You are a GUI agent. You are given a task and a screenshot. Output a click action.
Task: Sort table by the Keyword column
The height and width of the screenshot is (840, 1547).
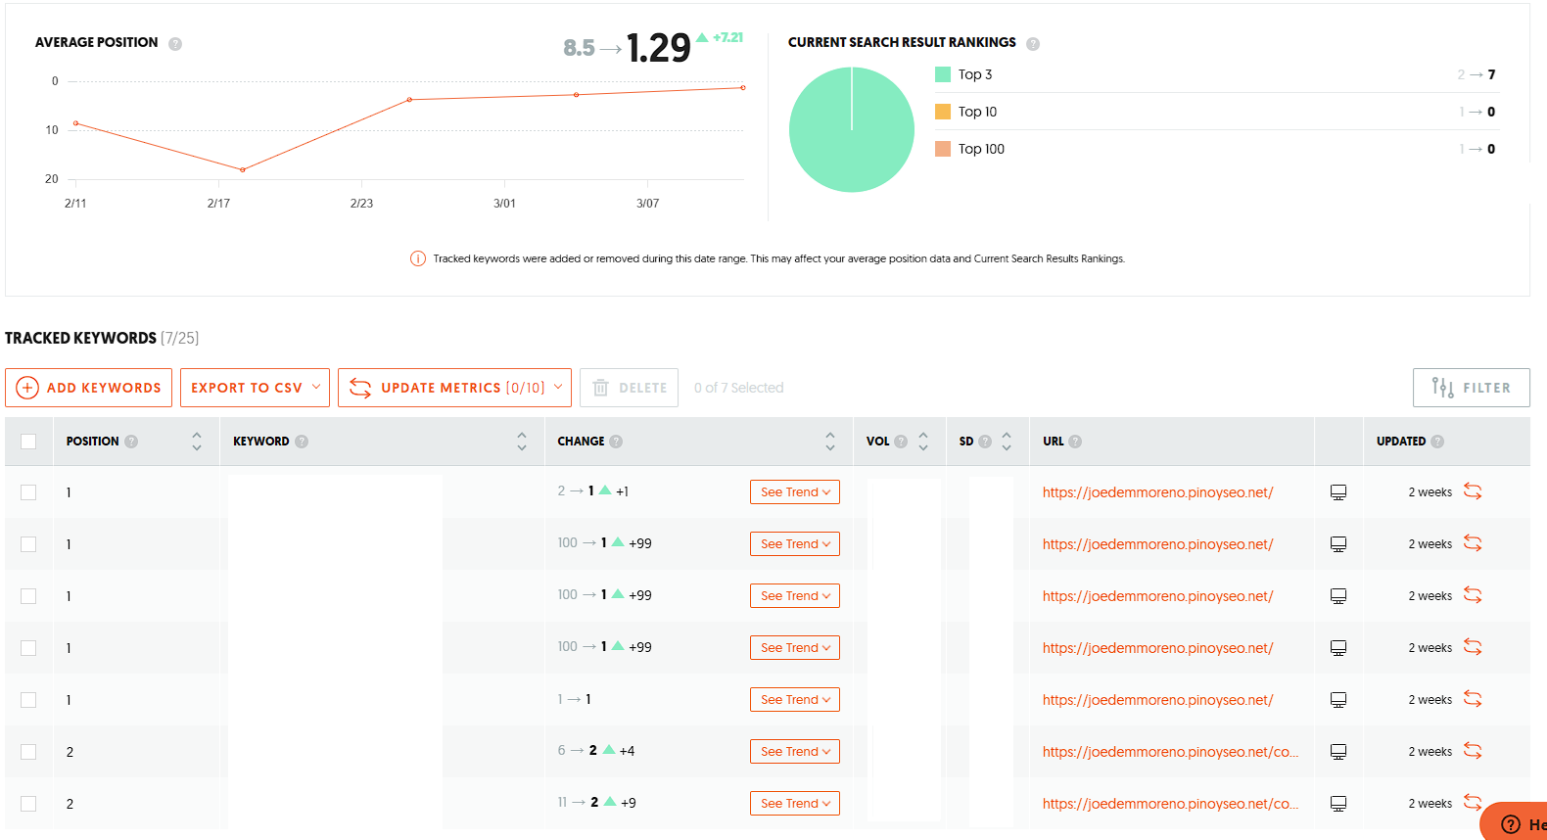click(x=522, y=442)
